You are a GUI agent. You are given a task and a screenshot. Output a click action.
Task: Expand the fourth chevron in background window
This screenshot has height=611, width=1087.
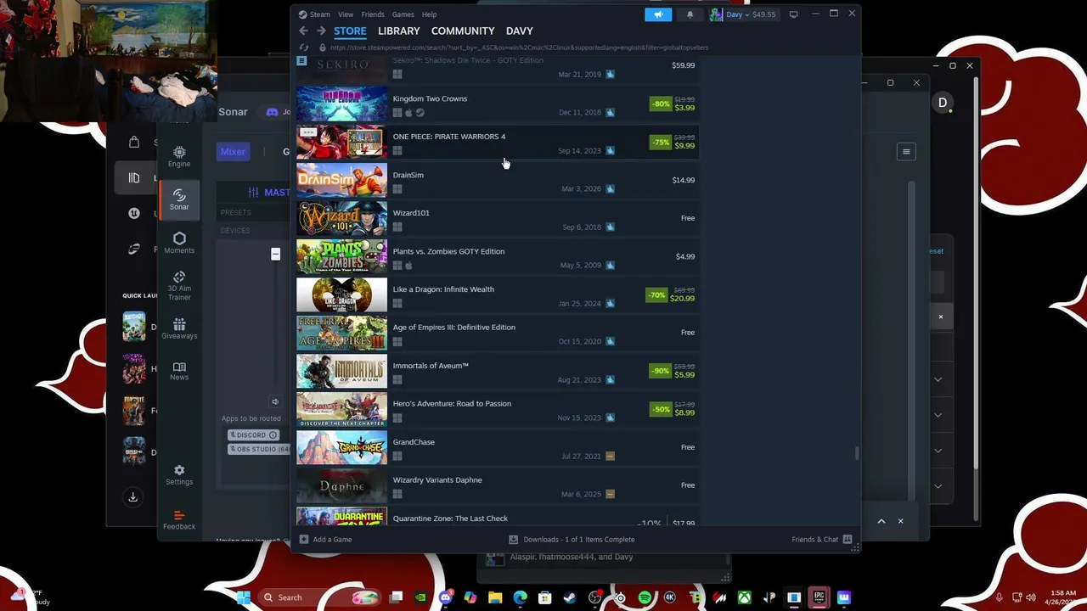pos(938,486)
